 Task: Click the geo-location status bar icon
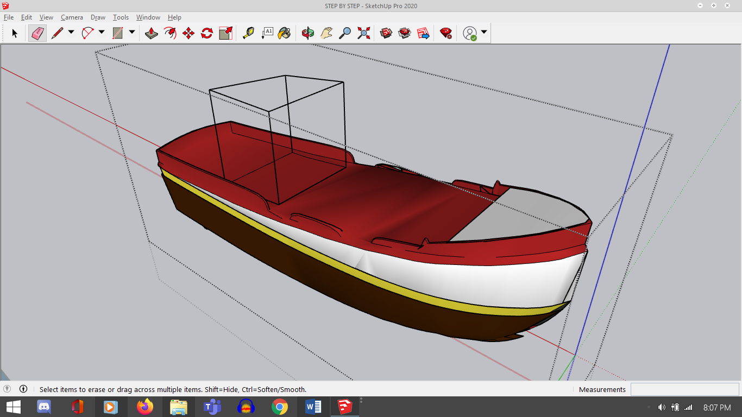pos(7,389)
